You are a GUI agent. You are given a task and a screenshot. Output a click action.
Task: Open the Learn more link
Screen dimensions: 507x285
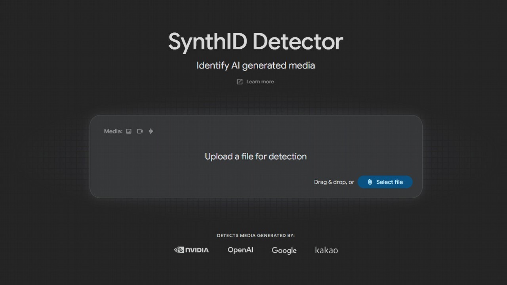tap(260, 82)
